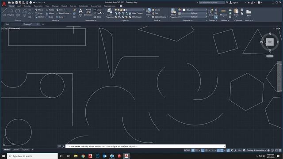Expand the Annotation panel
The width and height of the screenshot is (283, 159).
(91, 20)
